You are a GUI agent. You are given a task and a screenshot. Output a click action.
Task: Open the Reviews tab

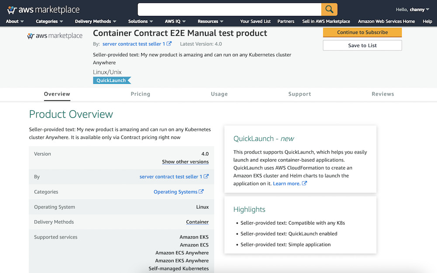pyautogui.click(x=383, y=94)
